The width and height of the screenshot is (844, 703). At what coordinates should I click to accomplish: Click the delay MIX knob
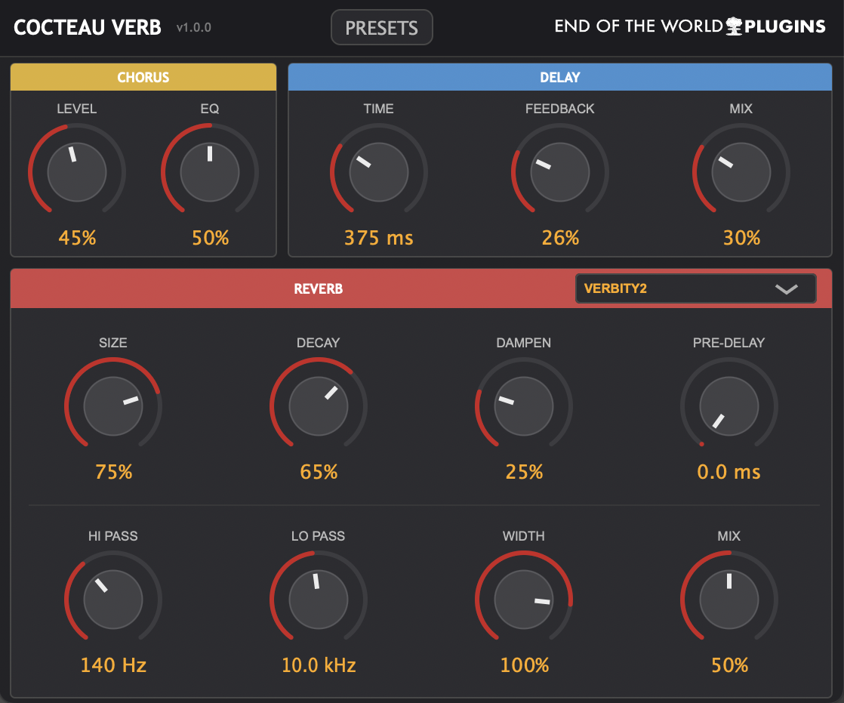[x=741, y=171]
